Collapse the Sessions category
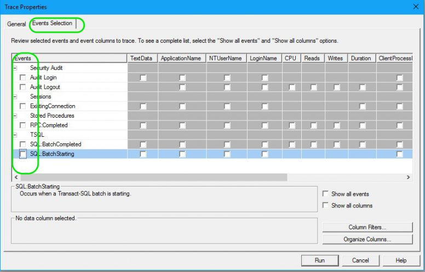This screenshot has width=425, height=272. [x=15, y=97]
